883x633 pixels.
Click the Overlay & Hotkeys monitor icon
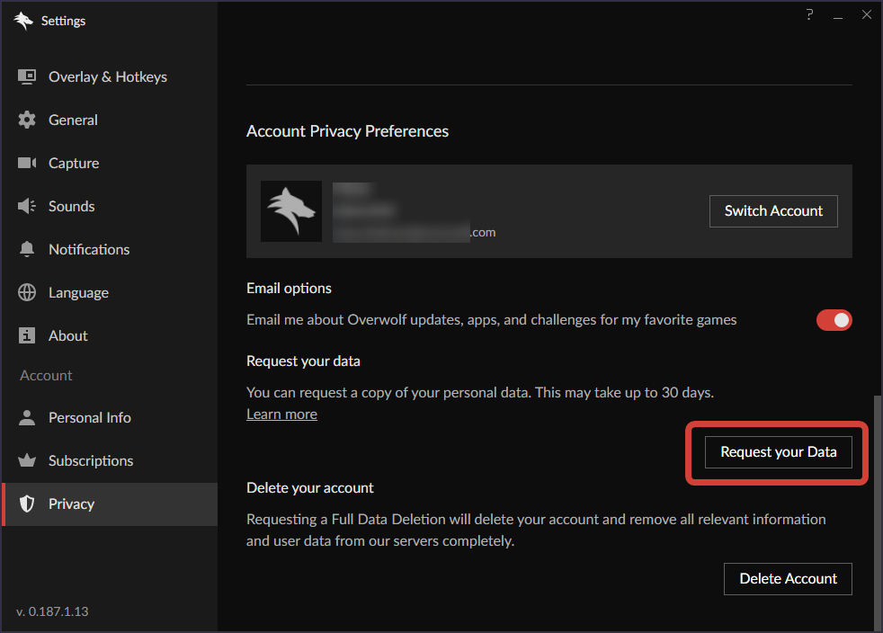point(26,76)
